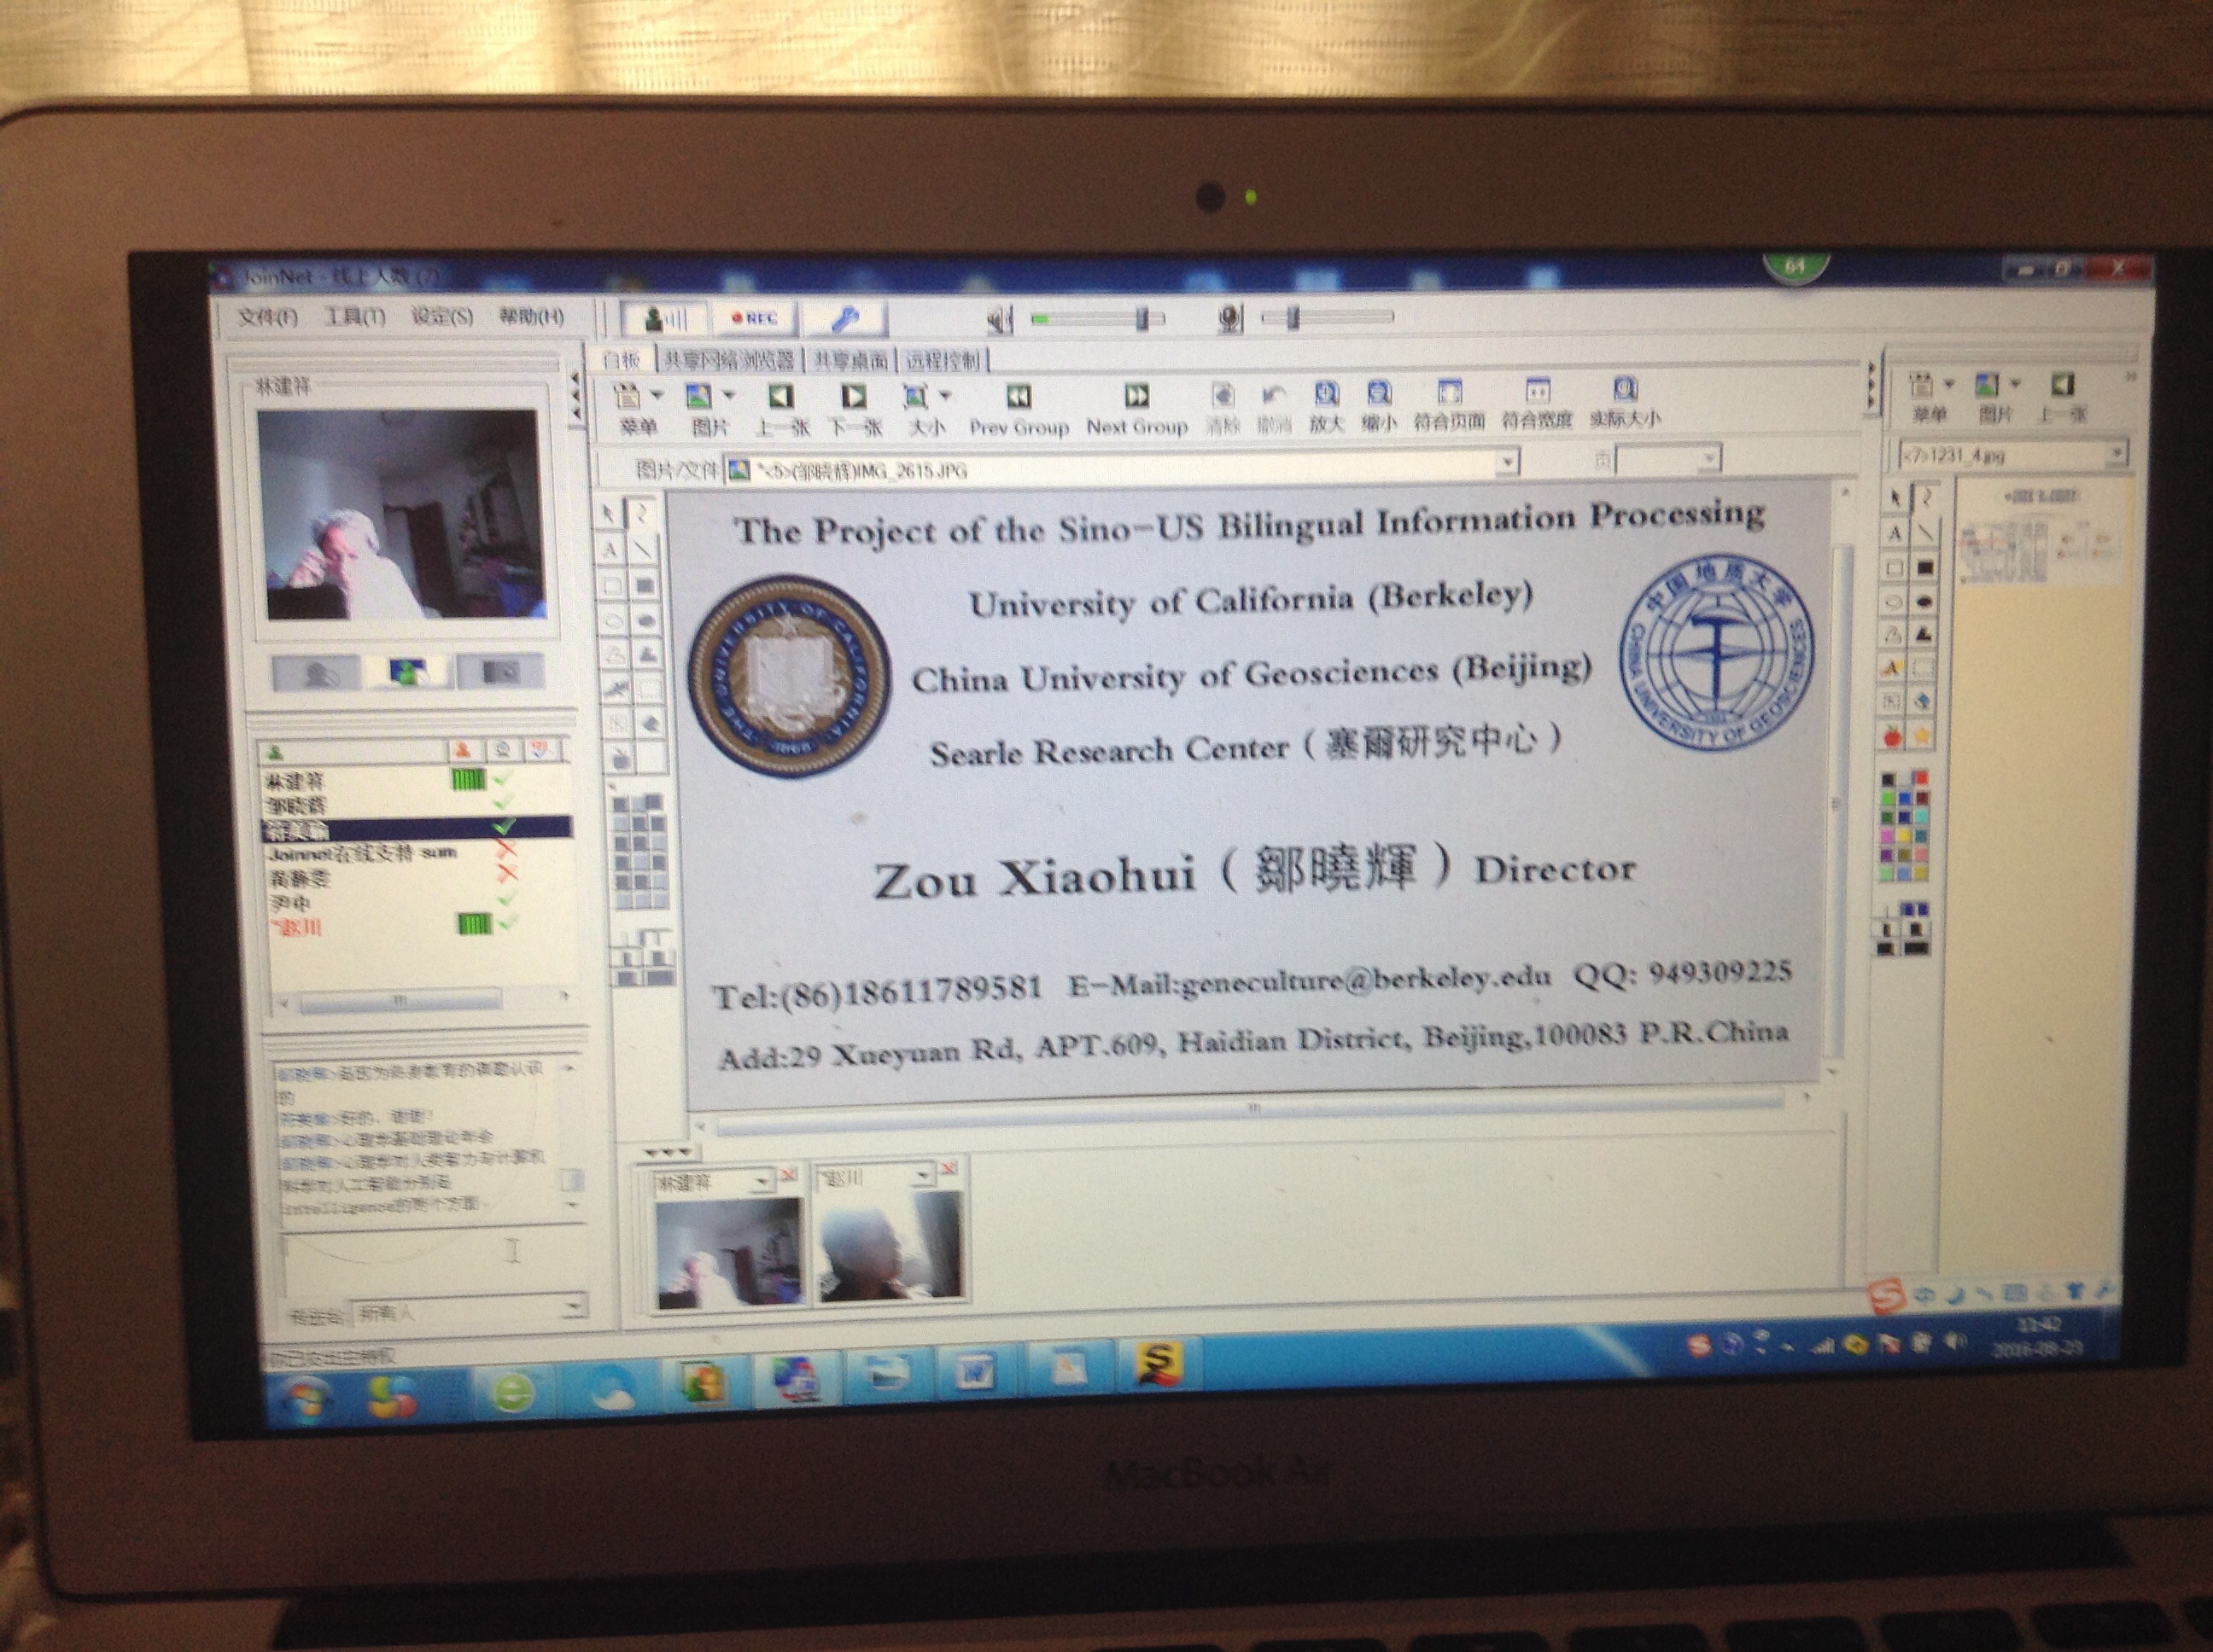Expand the 菜单 dropdown arrow

657,396
